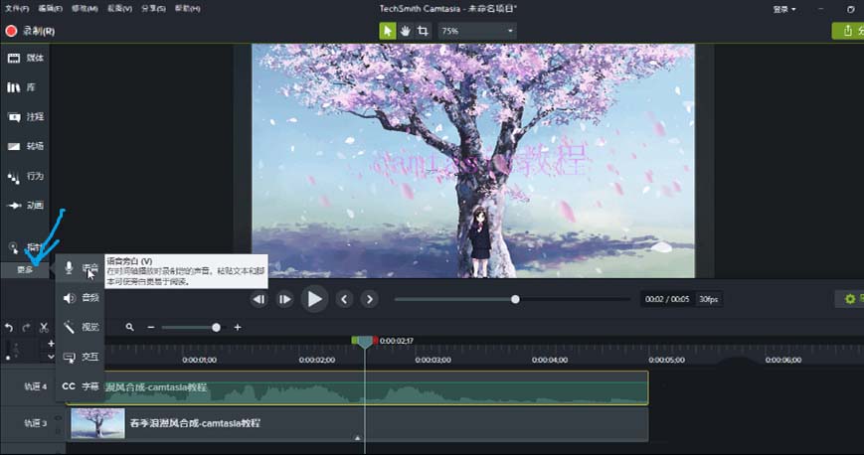Click the green share export button
This screenshot has width=864, height=455.
click(847, 31)
